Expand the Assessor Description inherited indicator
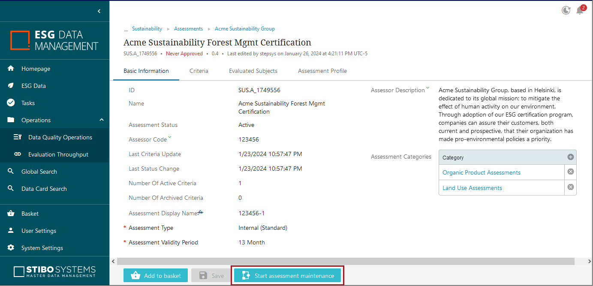 coord(427,88)
